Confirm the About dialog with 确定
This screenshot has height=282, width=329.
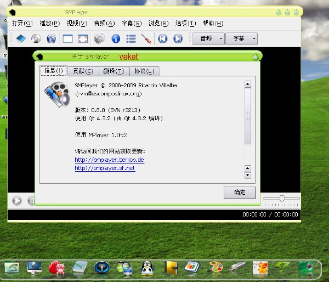[240, 193]
